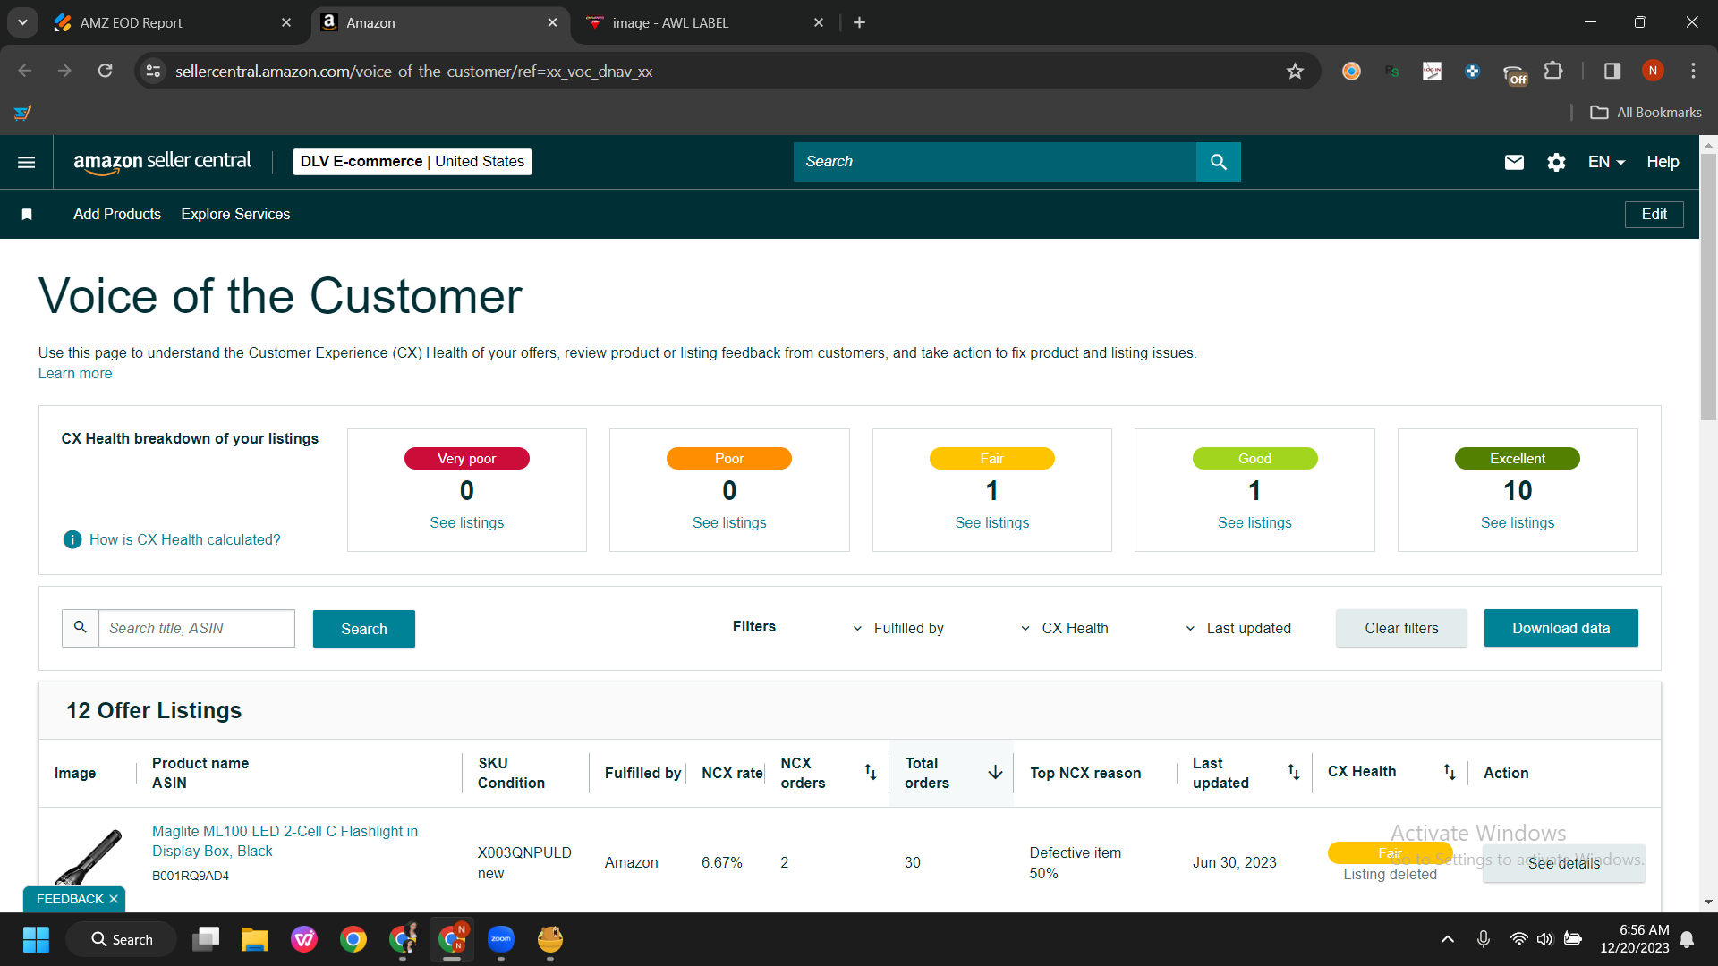This screenshot has height=966, width=1718.
Task: Open the All Bookmarks folder
Action: (1646, 113)
